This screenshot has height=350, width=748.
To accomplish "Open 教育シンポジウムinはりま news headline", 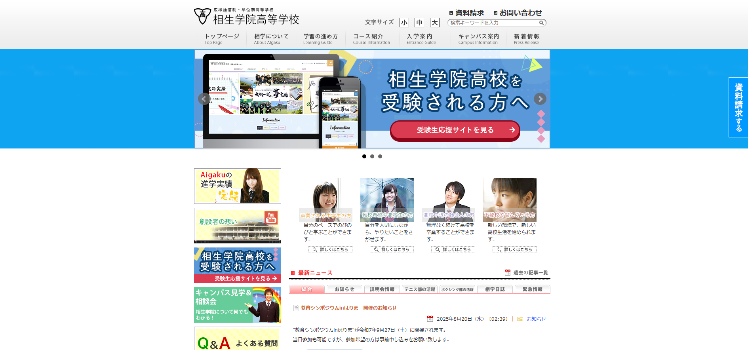I will [x=348, y=308].
